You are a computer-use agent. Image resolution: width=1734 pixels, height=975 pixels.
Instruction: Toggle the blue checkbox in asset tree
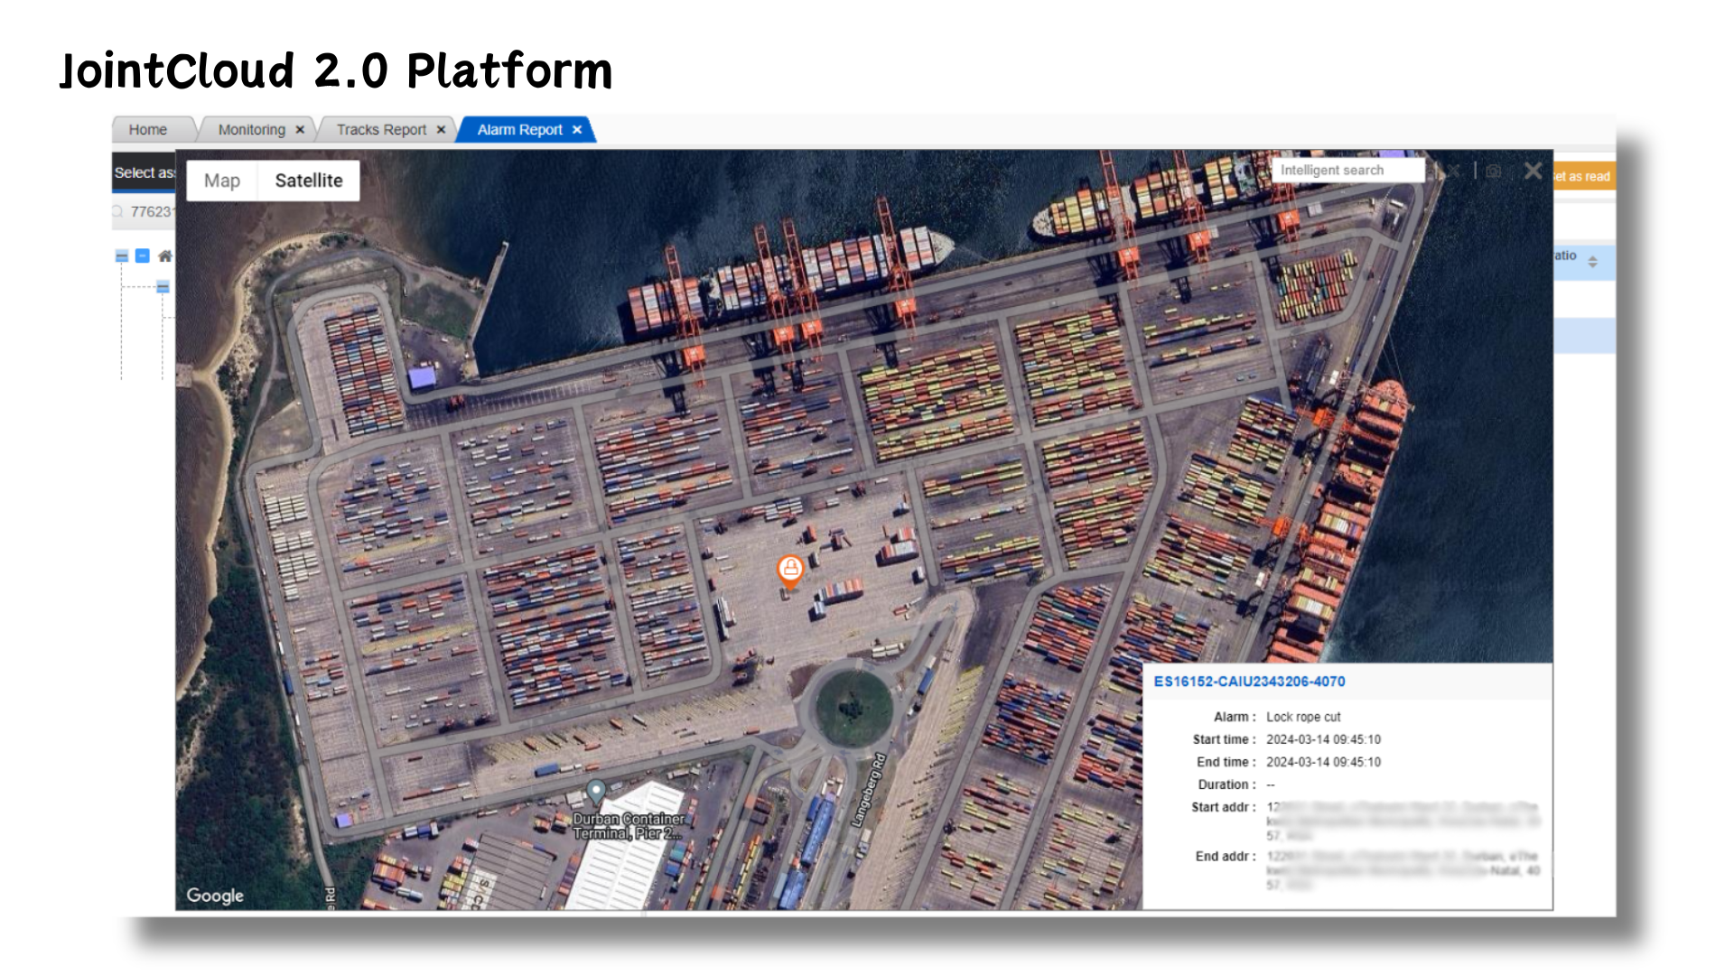coord(143,256)
